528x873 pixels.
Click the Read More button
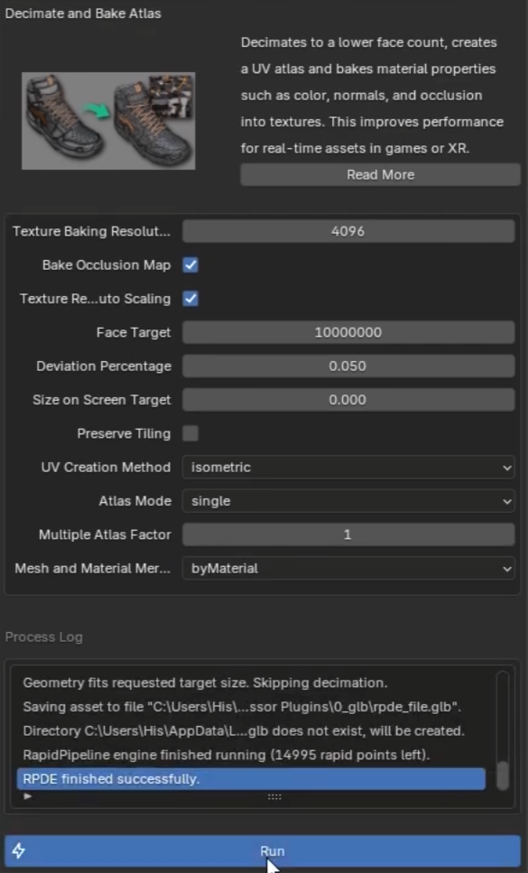(380, 174)
